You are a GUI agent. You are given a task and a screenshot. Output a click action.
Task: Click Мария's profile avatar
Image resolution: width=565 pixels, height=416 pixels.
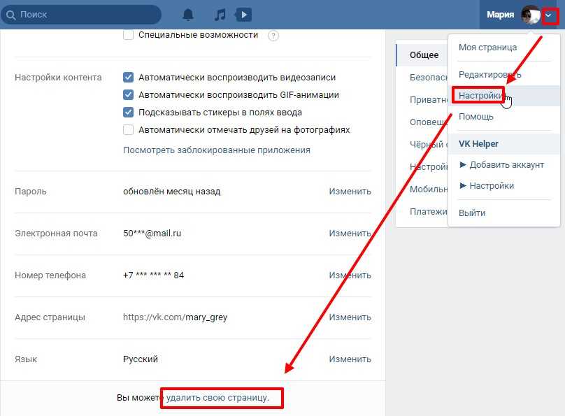point(531,15)
